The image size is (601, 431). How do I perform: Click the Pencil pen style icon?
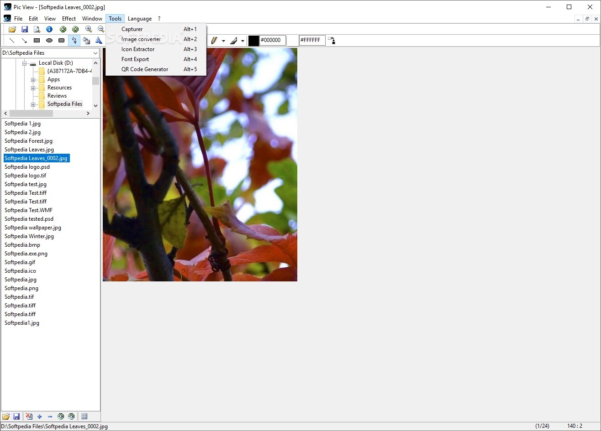tap(214, 41)
